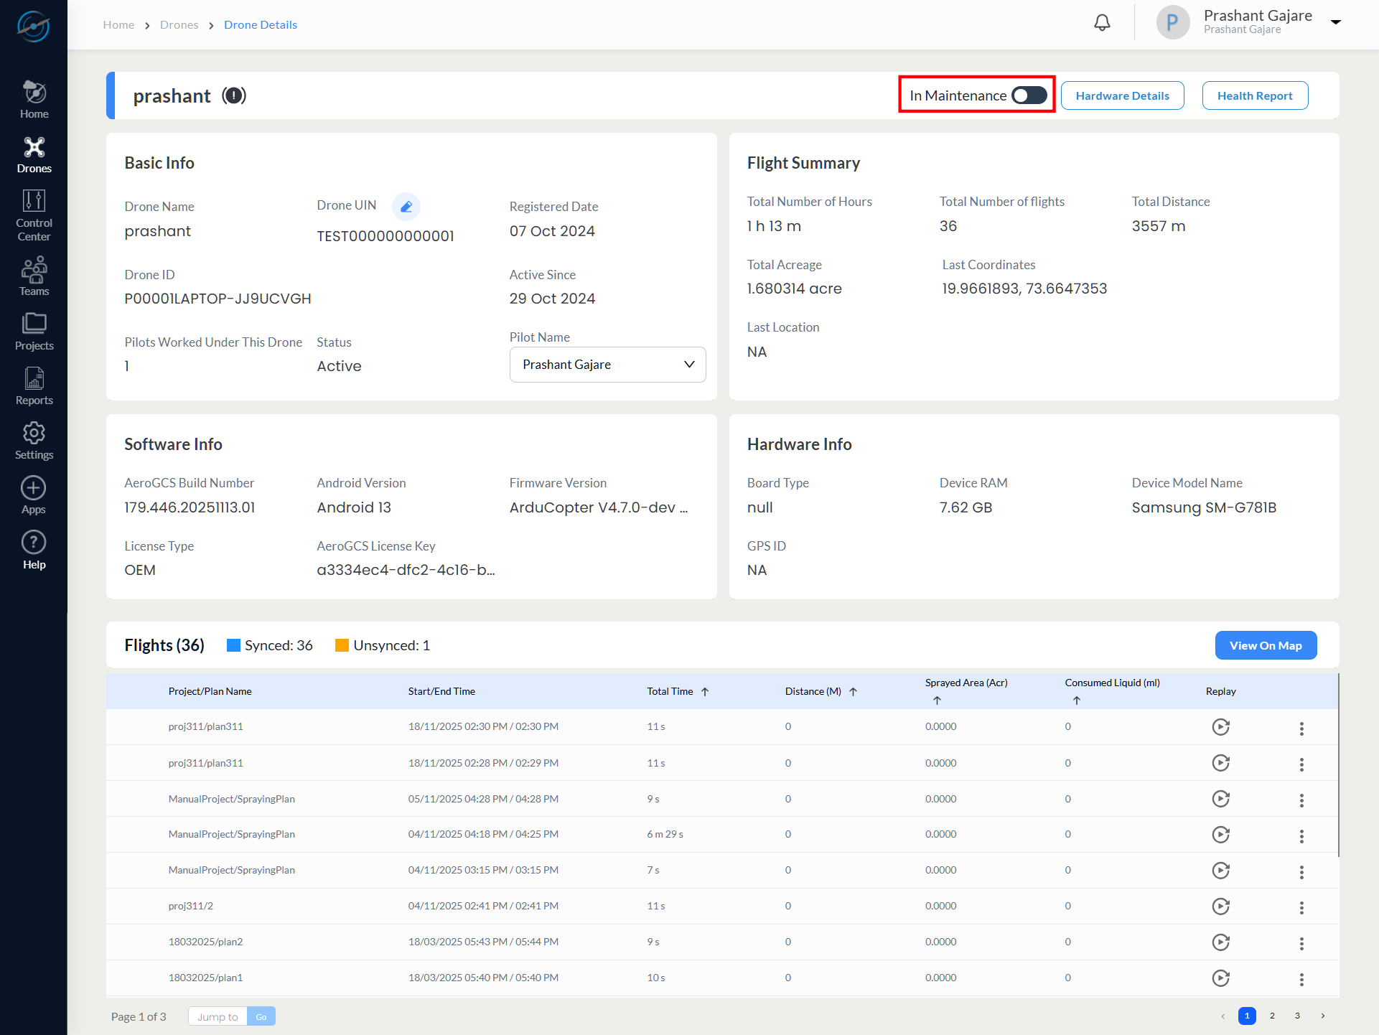
Task: Click the Jump to page input field
Action: click(x=218, y=1016)
